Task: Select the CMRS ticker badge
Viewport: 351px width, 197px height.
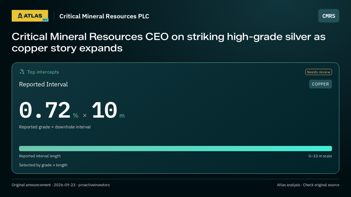Action: pyautogui.click(x=329, y=16)
